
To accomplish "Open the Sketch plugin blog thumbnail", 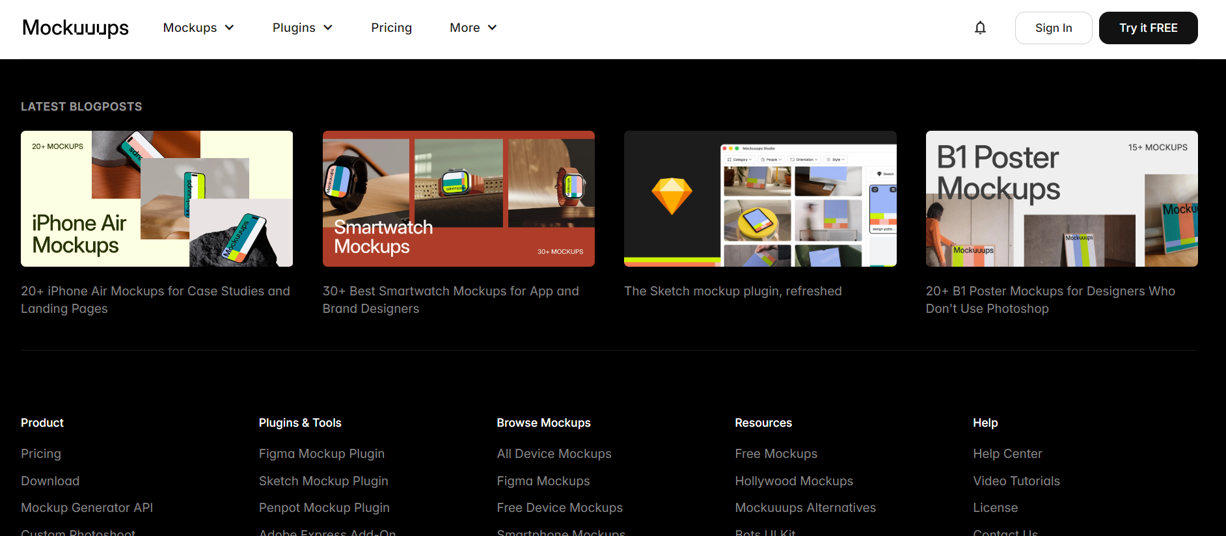I will 760,199.
